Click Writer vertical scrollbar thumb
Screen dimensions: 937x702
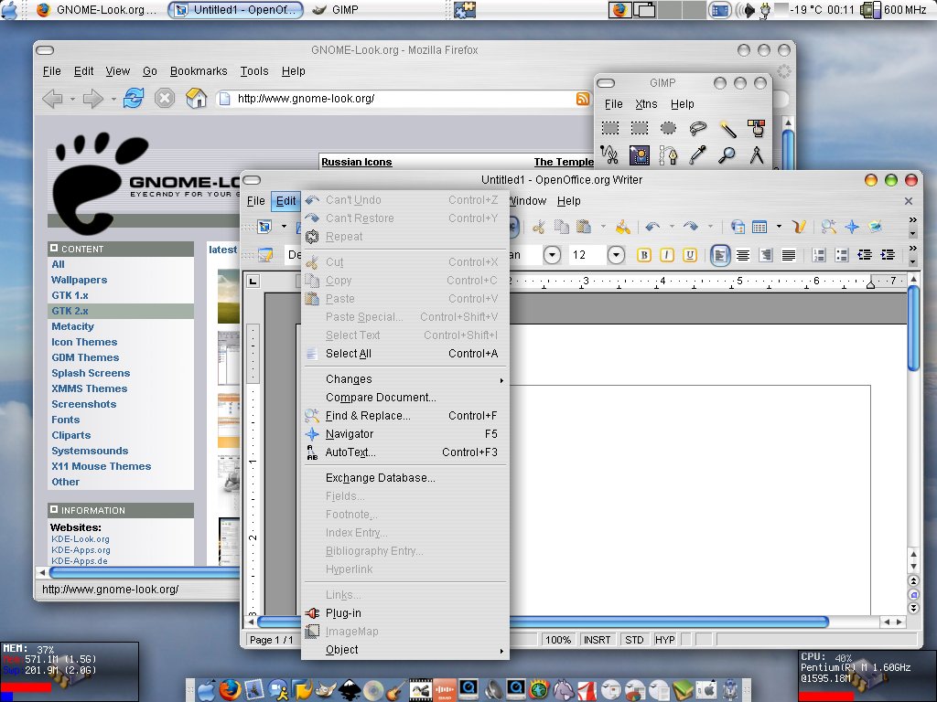click(x=912, y=328)
